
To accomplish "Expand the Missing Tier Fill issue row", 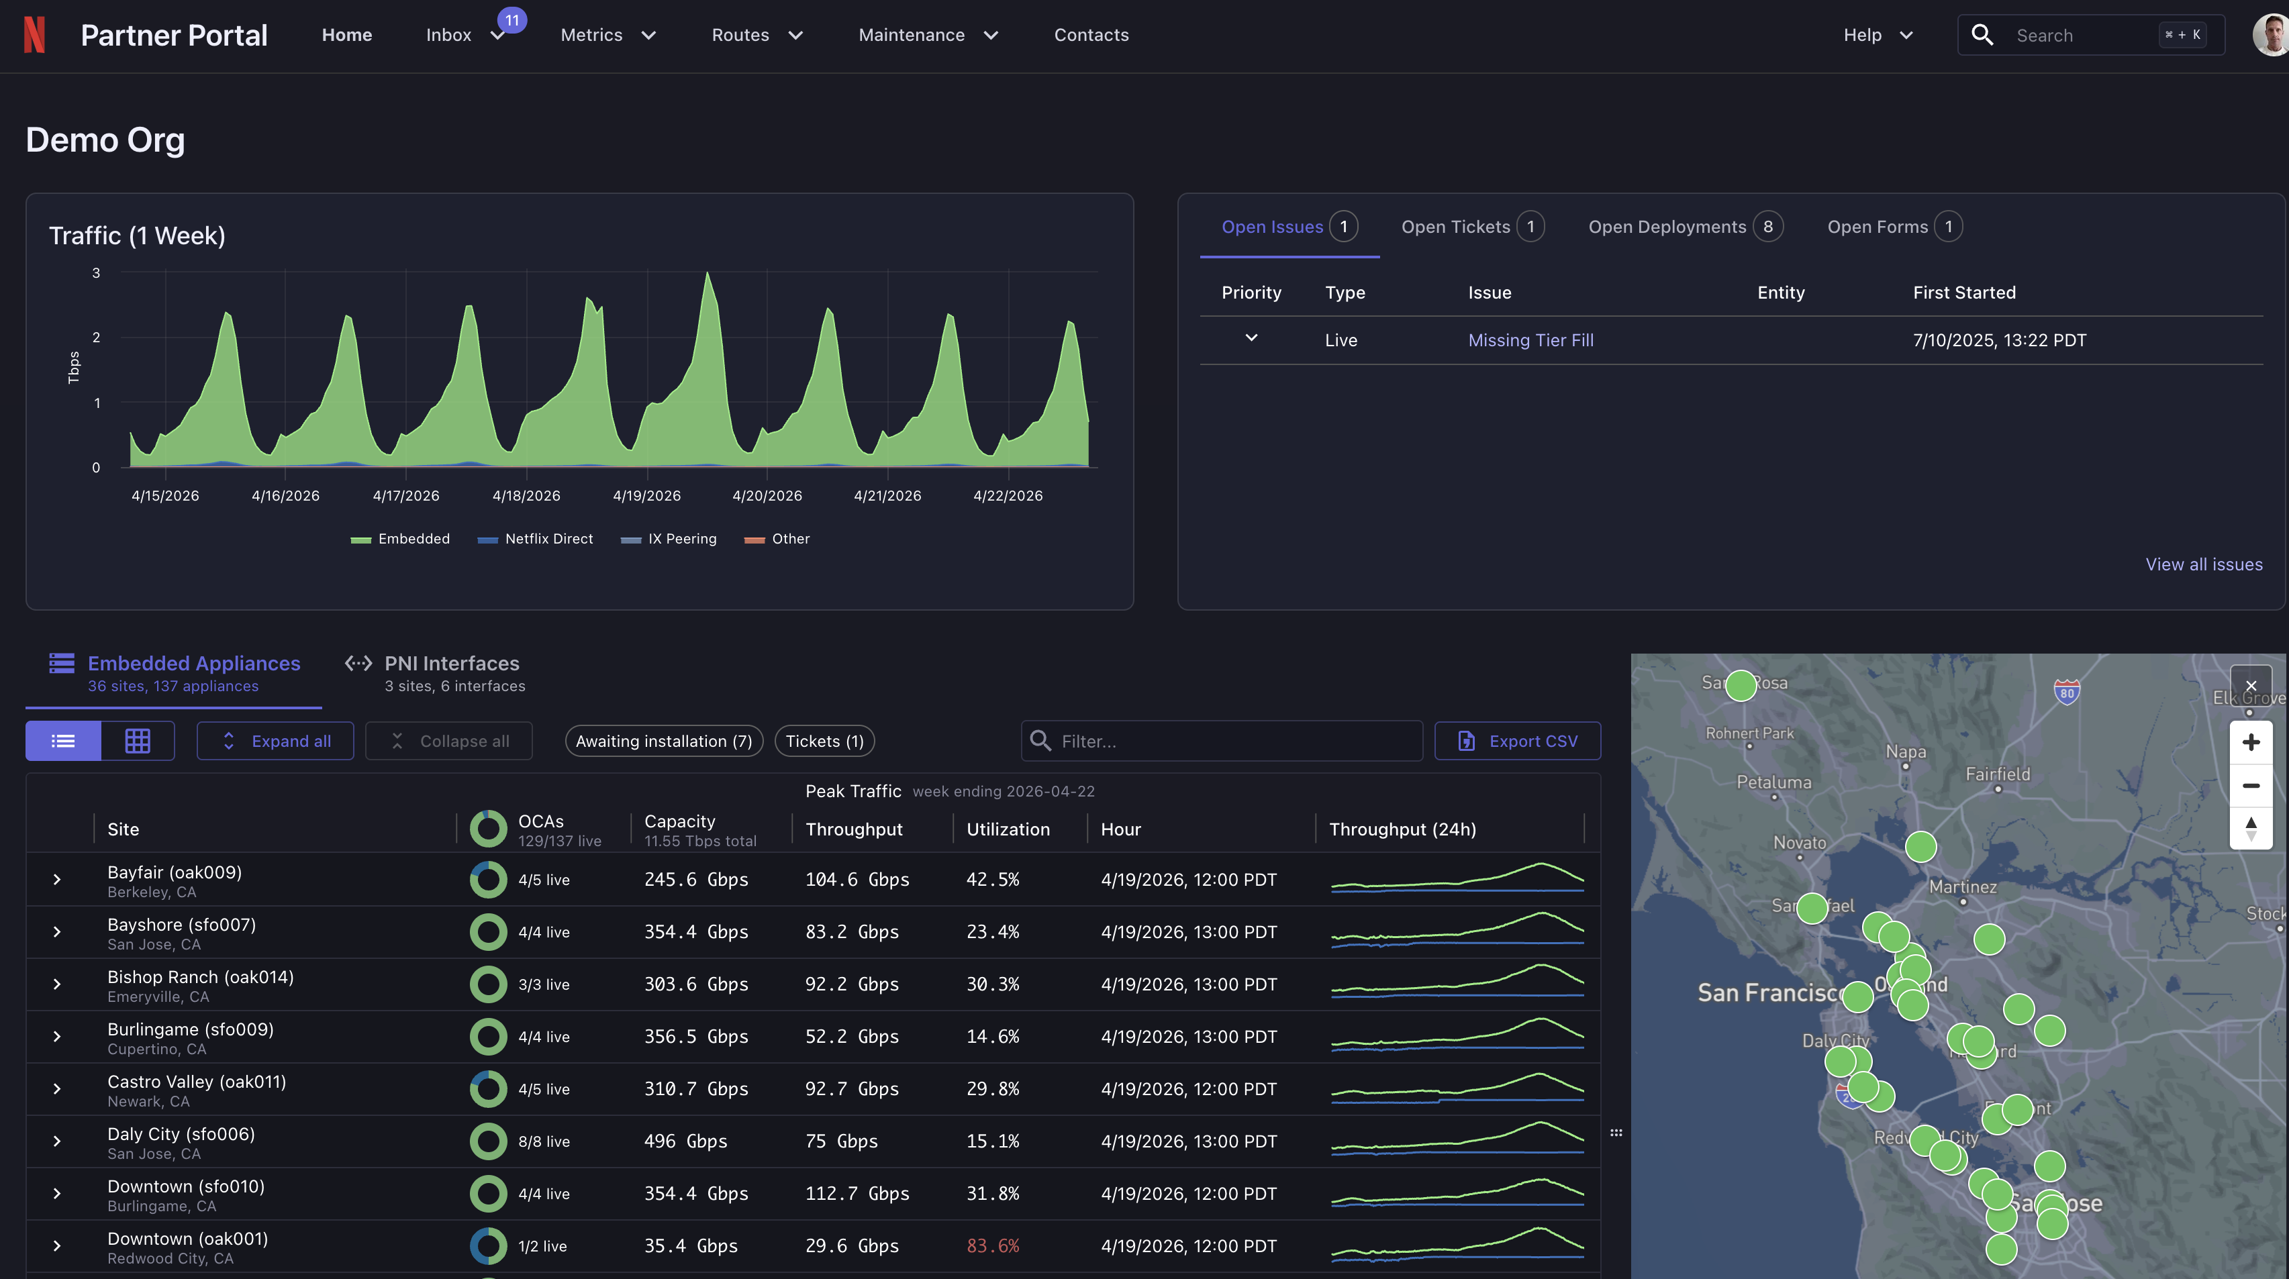I will (x=1251, y=338).
